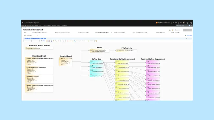Switch to Functional Safety Tables tab
This screenshot has height=120, width=214.
(x=83, y=33)
